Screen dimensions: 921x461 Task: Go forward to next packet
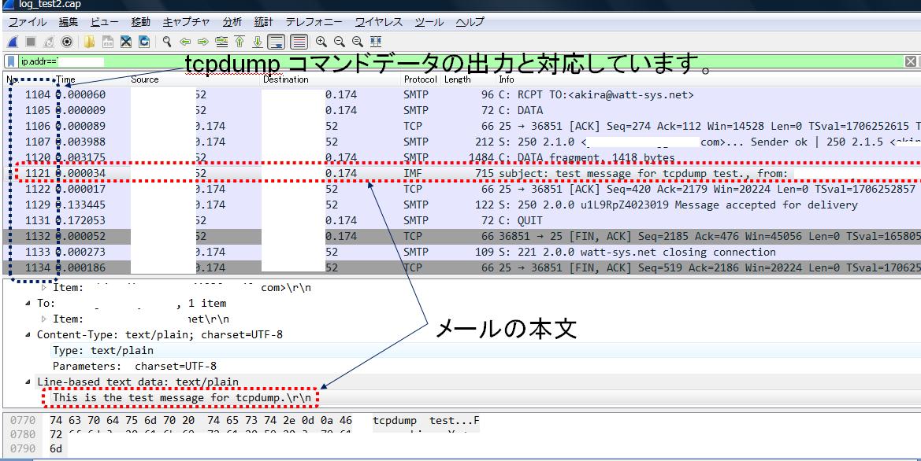203,42
